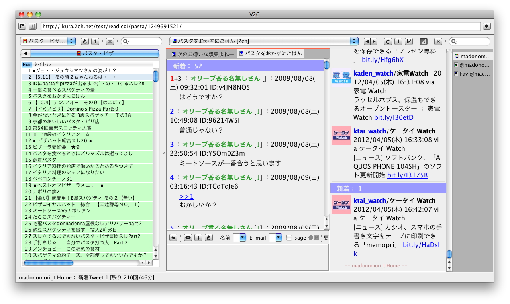Viewport: 510px width, 304px height.
Task: Jump to new posts with diagonal arrow icon
Action: point(409,41)
